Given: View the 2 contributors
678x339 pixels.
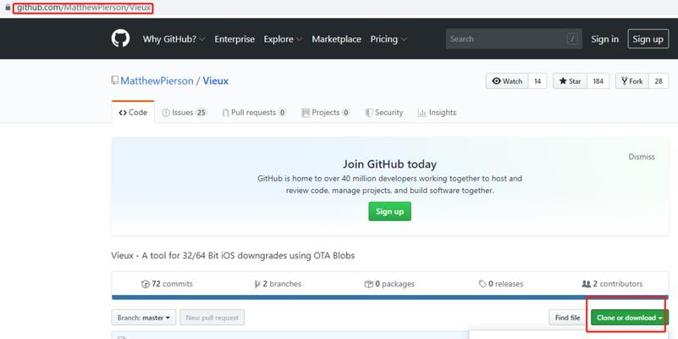Looking at the screenshot, I should [612, 284].
